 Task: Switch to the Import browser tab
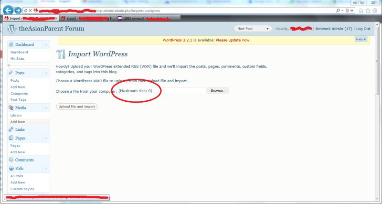coord(31,18)
